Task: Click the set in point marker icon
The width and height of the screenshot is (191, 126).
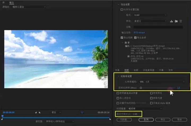Action: 36,113
